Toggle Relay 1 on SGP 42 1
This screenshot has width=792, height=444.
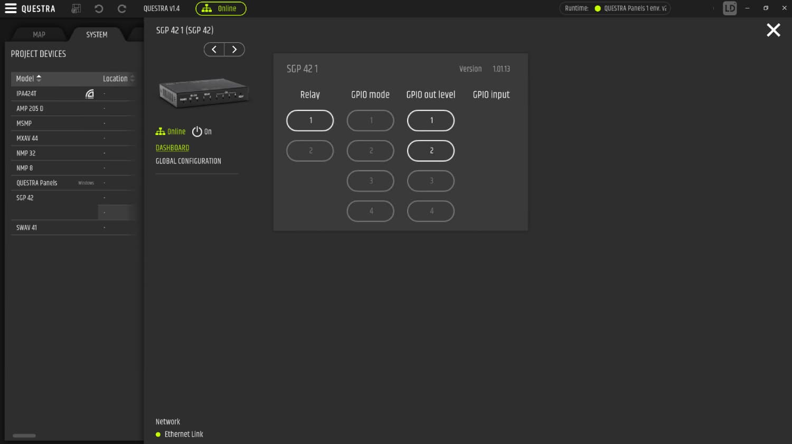[310, 120]
